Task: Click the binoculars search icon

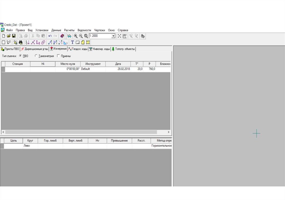Action: click(20, 42)
